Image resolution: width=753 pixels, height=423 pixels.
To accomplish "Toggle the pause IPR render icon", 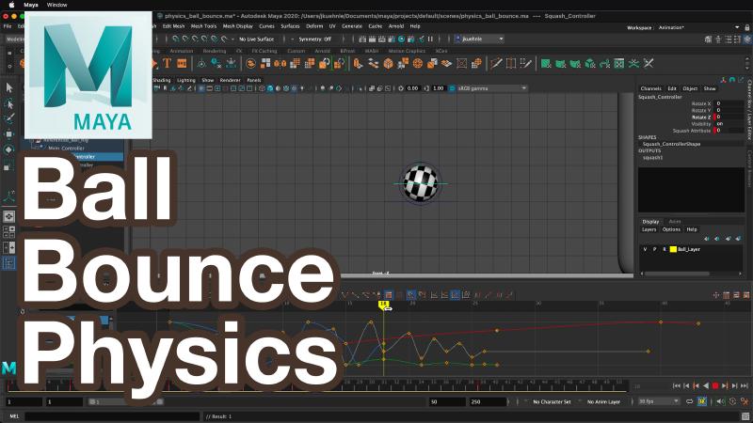I will [x=430, y=39].
